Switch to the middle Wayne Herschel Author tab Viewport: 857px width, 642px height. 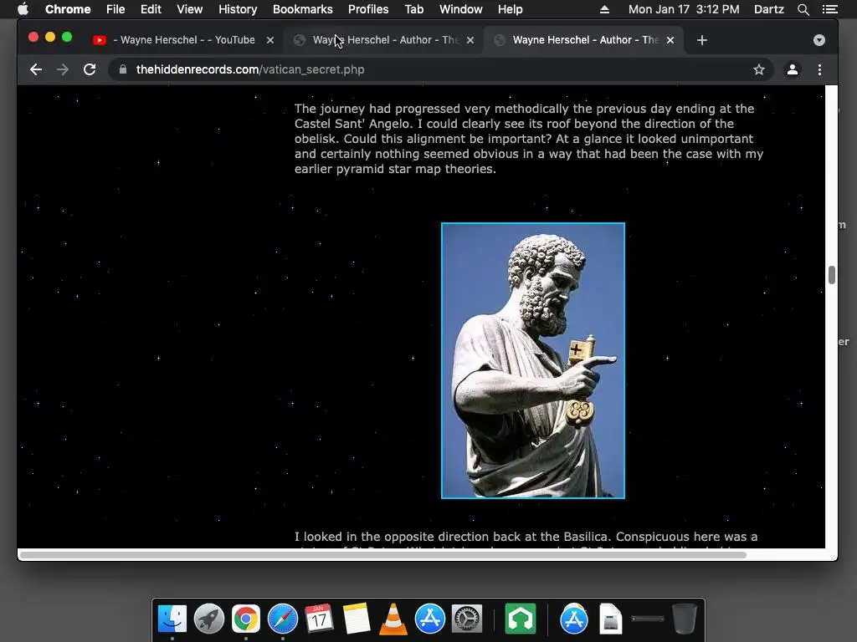[x=382, y=40]
